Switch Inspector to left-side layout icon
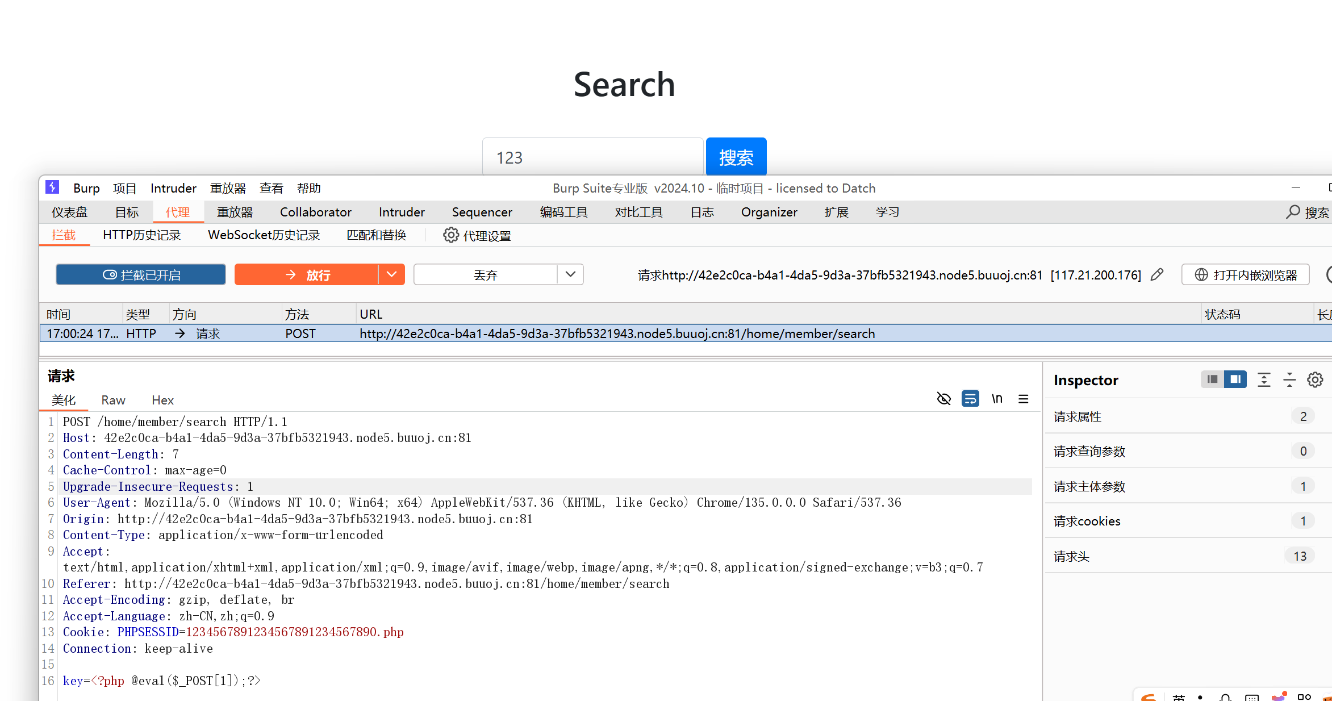 pos(1212,379)
